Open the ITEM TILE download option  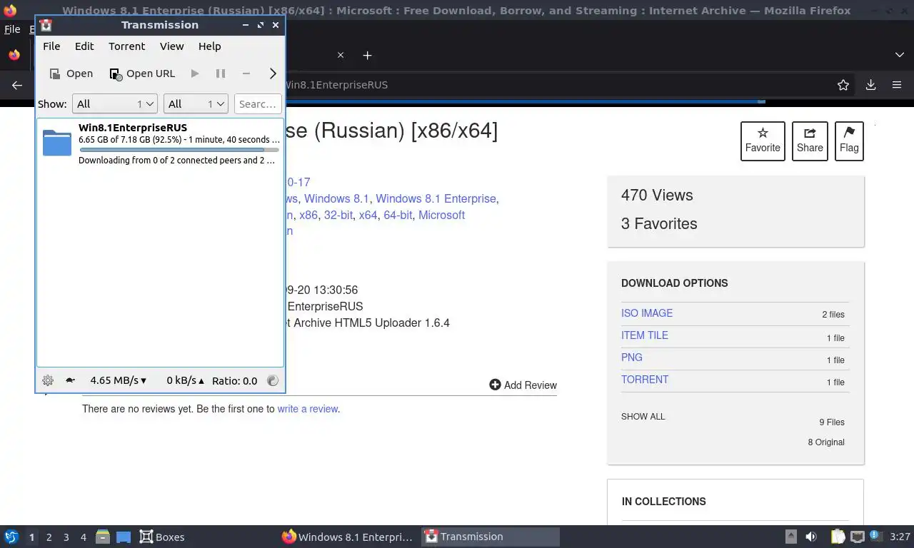tap(645, 335)
